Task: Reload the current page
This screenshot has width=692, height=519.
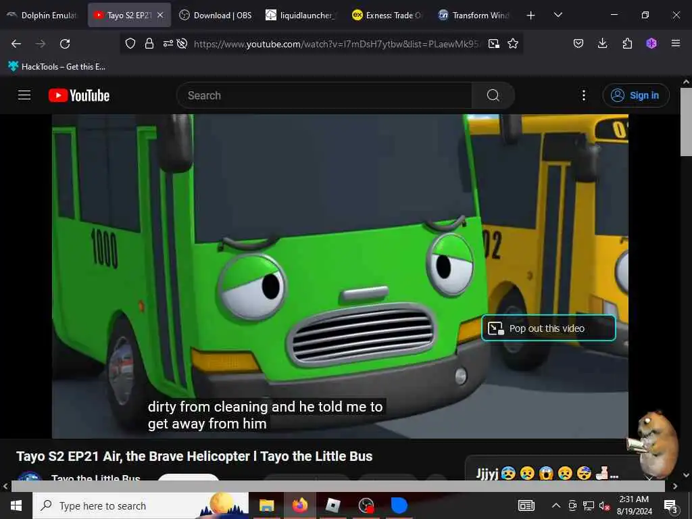Action: 65,44
